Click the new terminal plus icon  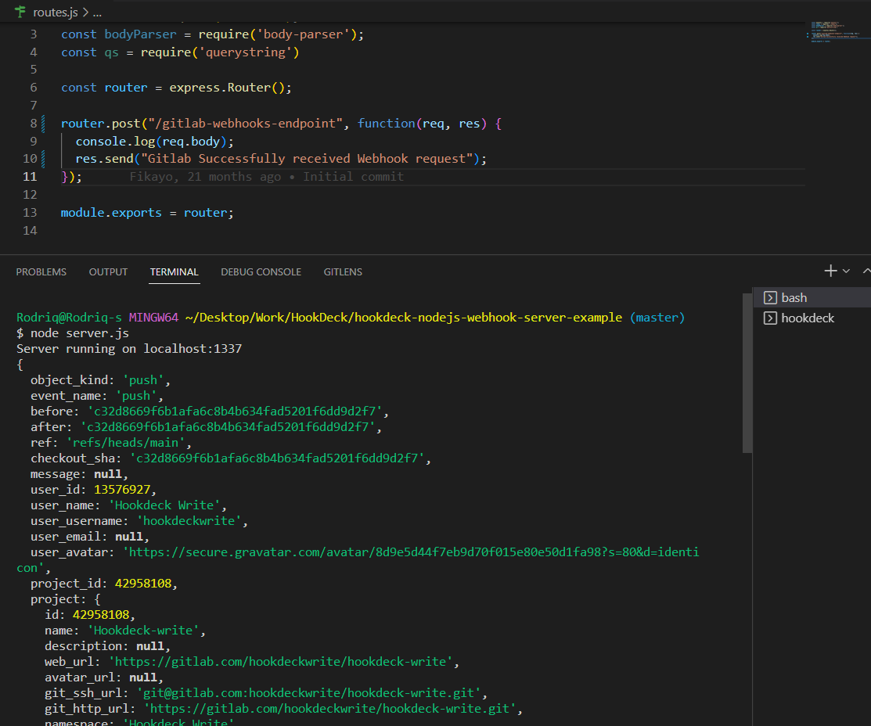pos(829,270)
